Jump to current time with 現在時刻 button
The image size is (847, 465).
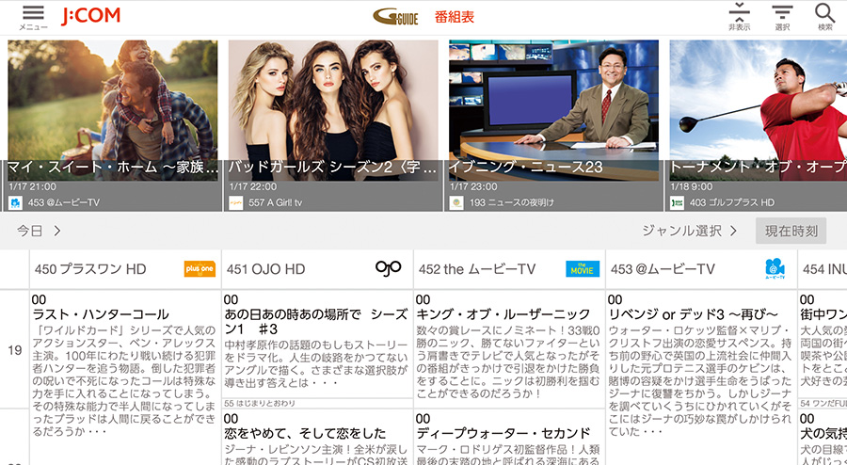tap(791, 232)
